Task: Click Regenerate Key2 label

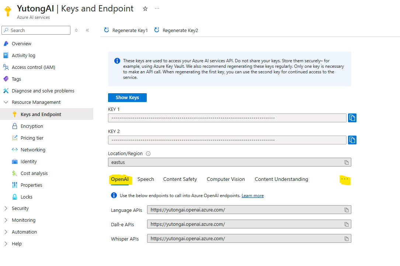Action: (x=180, y=30)
